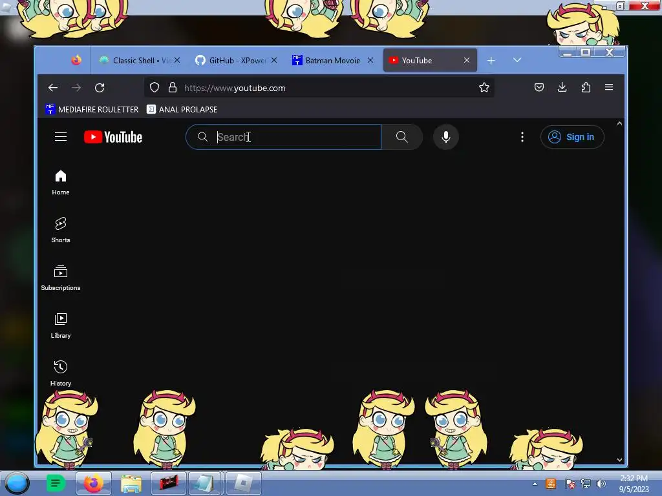
Task: Open the YouTube guide hamburger menu
Action: pos(61,137)
